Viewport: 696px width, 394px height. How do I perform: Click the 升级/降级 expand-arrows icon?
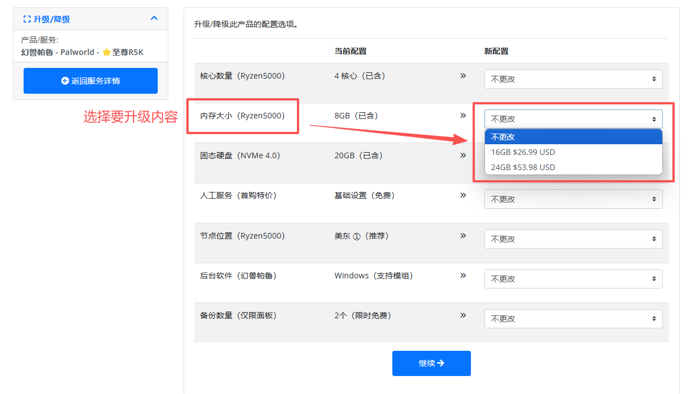[27, 19]
